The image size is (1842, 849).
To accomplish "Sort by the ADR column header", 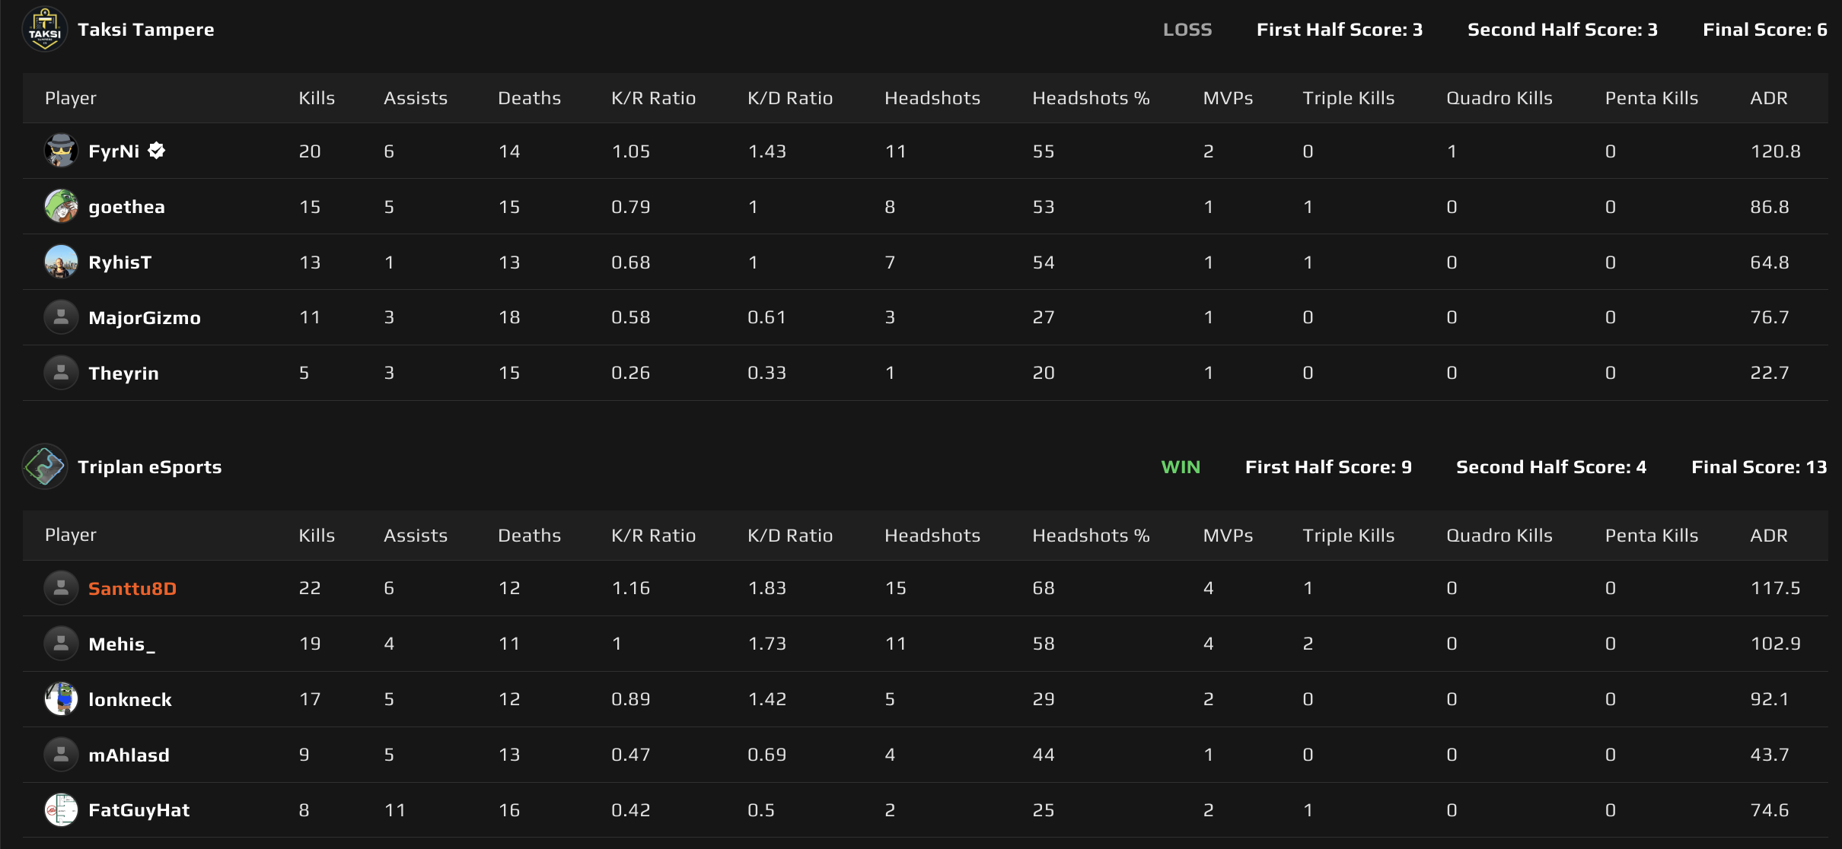I will pos(1770,97).
